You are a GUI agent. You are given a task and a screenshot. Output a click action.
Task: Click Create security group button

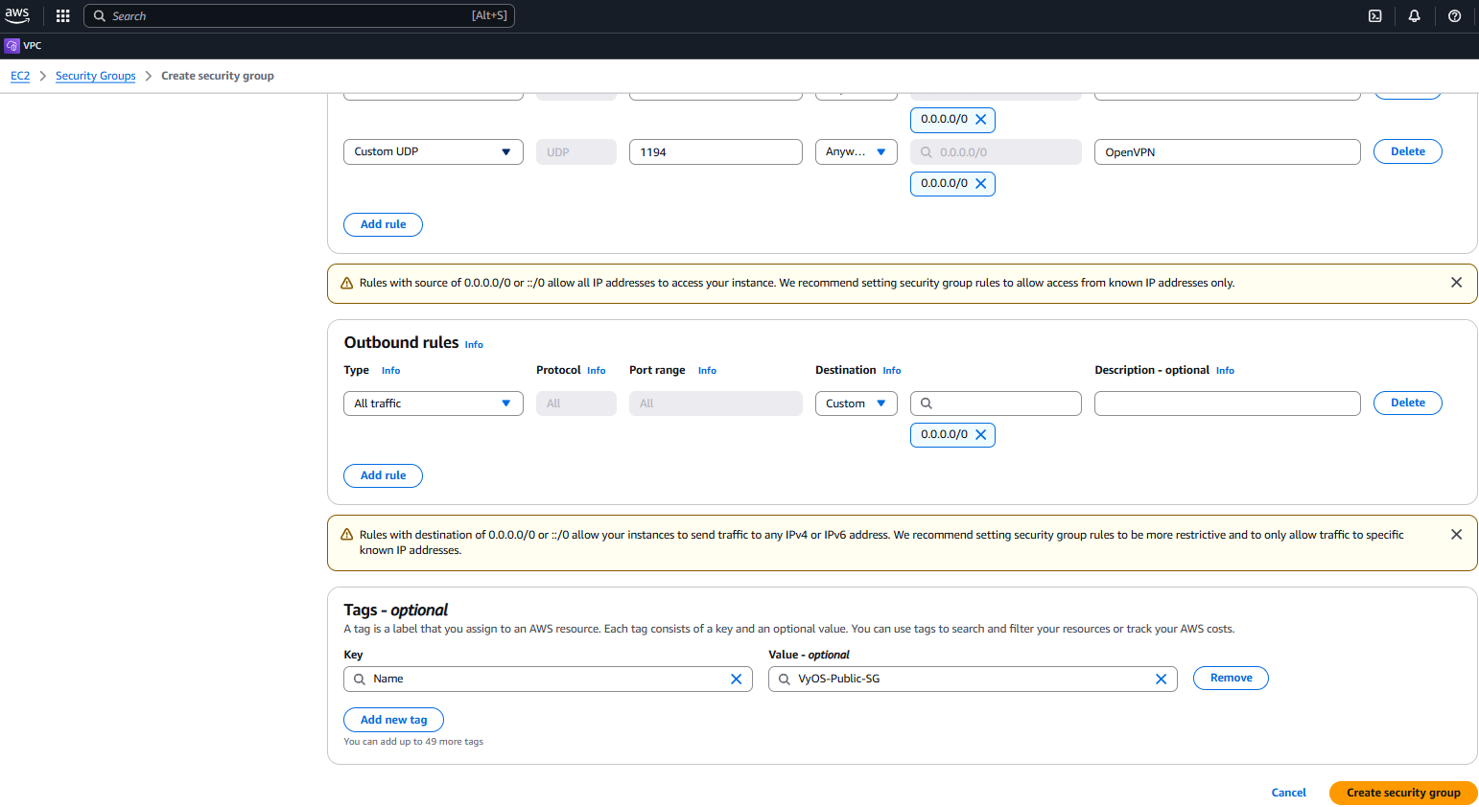coord(1402,793)
